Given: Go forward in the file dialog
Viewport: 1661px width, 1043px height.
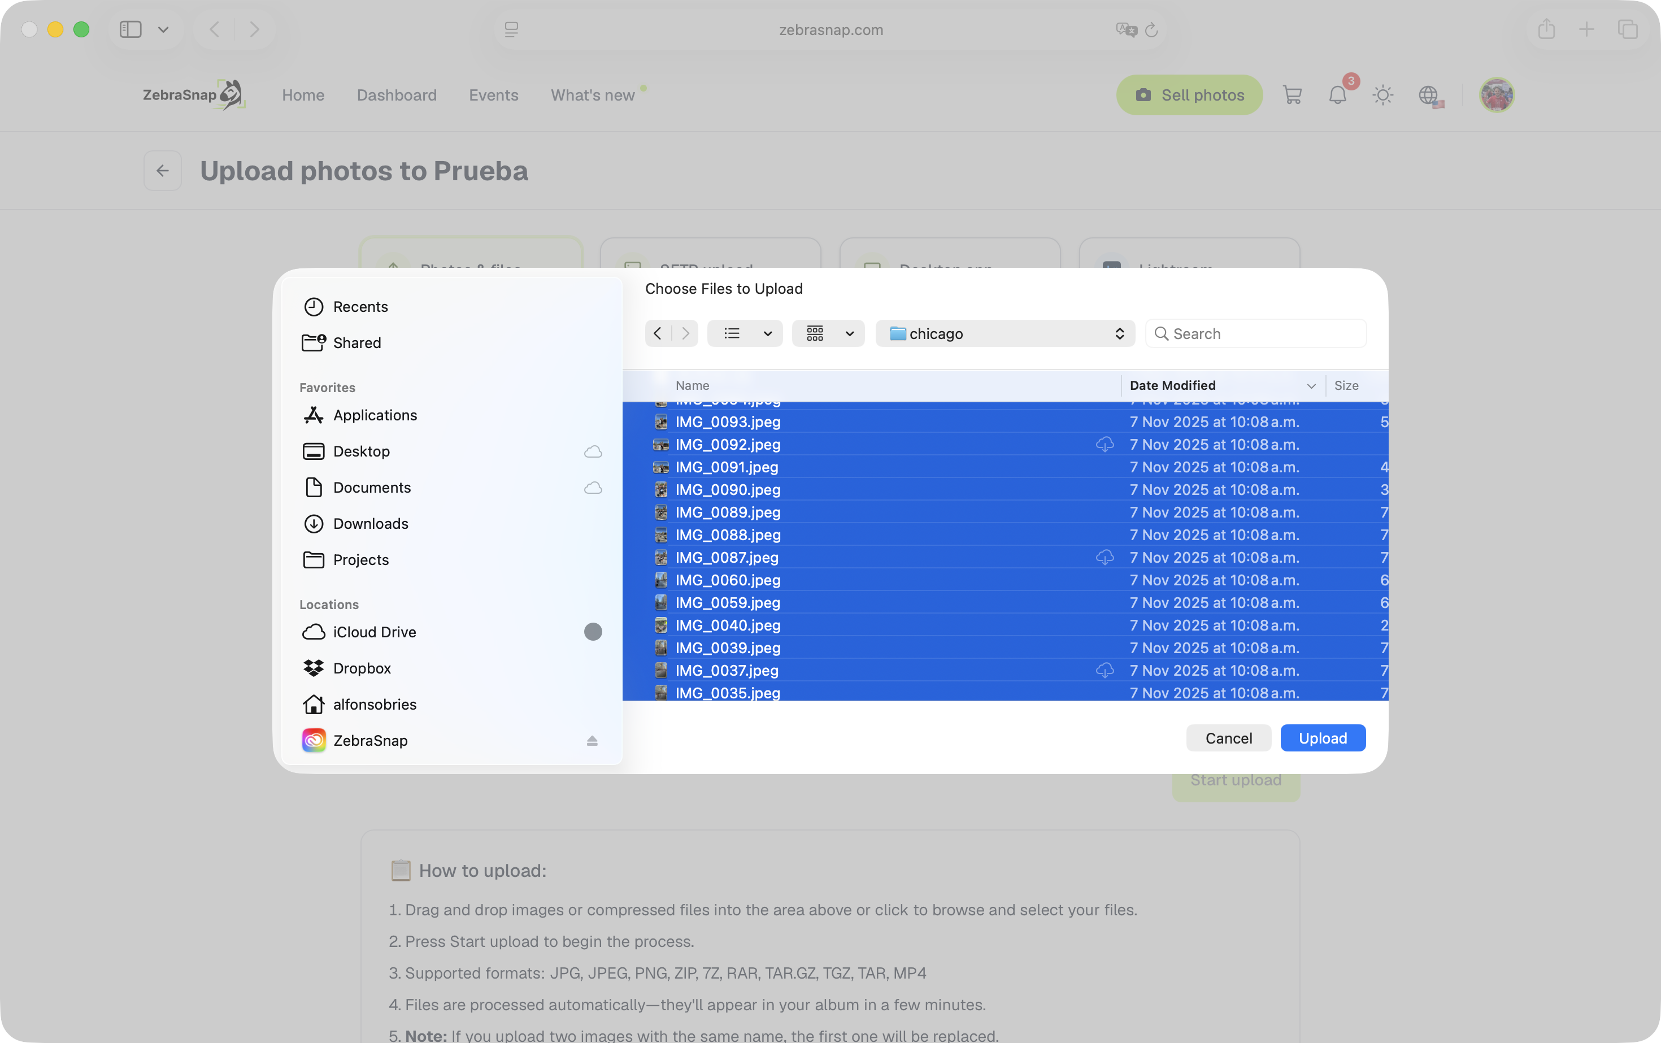Looking at the screenshot, I should pos(685,334).
